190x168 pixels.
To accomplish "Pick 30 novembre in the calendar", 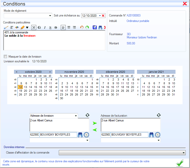I will (61, 98).
